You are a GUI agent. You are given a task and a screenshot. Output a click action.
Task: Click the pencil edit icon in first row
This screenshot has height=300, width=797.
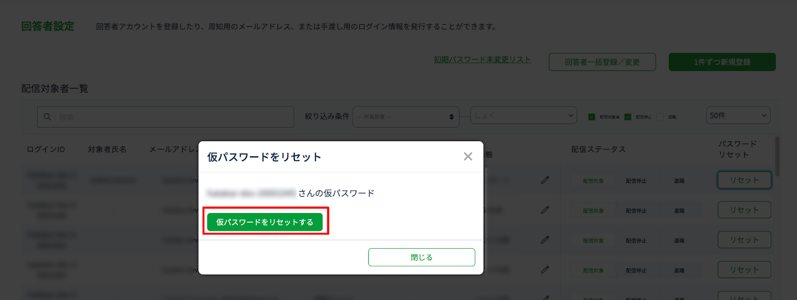click(545, 180)
